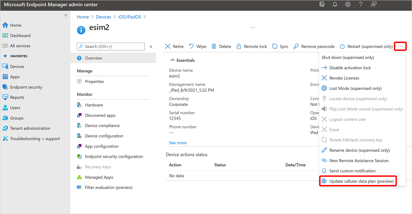
Task: Click the management name _IPad_8/9/2021_5:22 PM
Action: (x=191, y=90)
